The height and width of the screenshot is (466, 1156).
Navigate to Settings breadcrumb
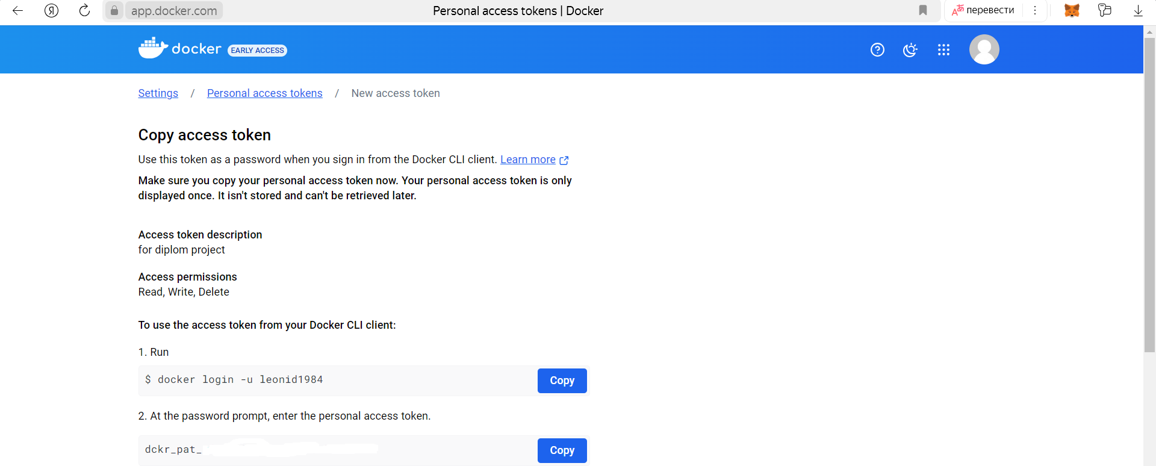pyautogui.click(x=158, y=93)
